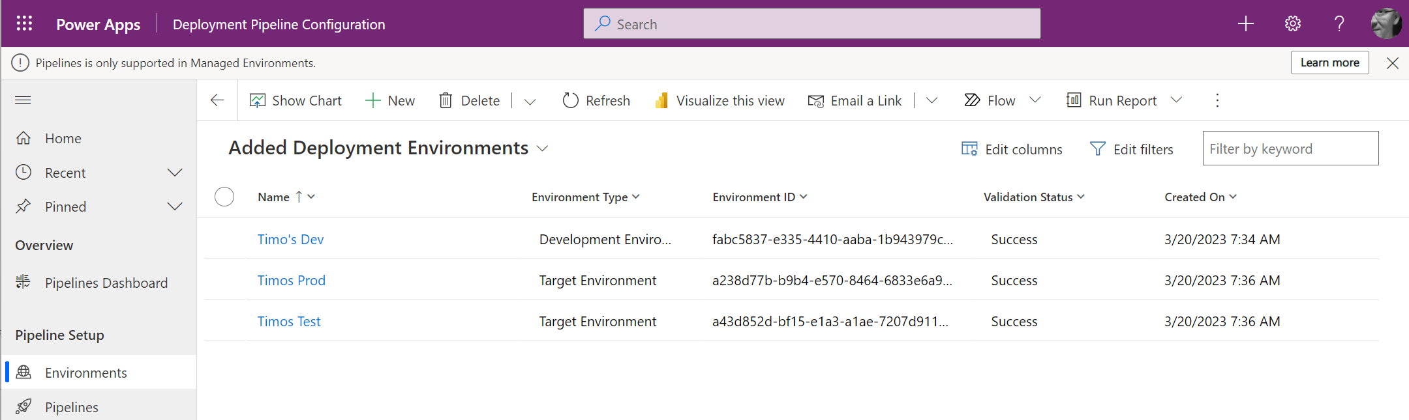Open the Added Deployment Environments view dropdown
This screenshot has width=1409, height=420.
point(542,148)
